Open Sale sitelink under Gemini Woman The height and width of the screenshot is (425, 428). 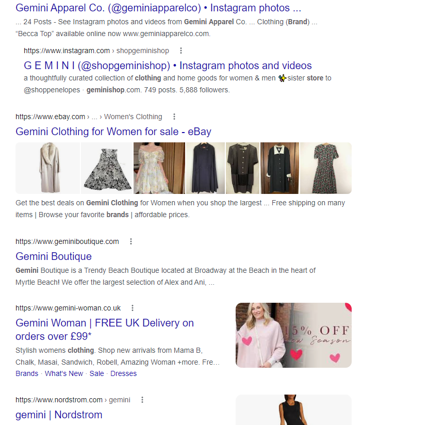click(96, 373)
